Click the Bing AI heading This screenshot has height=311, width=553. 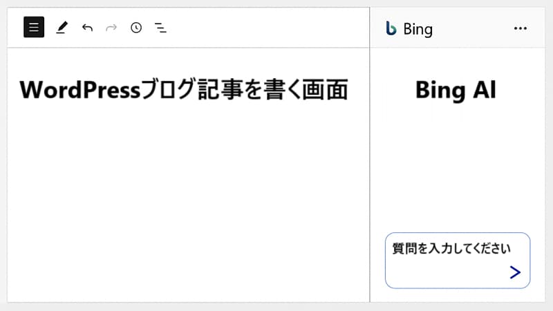tap(456, 90)
